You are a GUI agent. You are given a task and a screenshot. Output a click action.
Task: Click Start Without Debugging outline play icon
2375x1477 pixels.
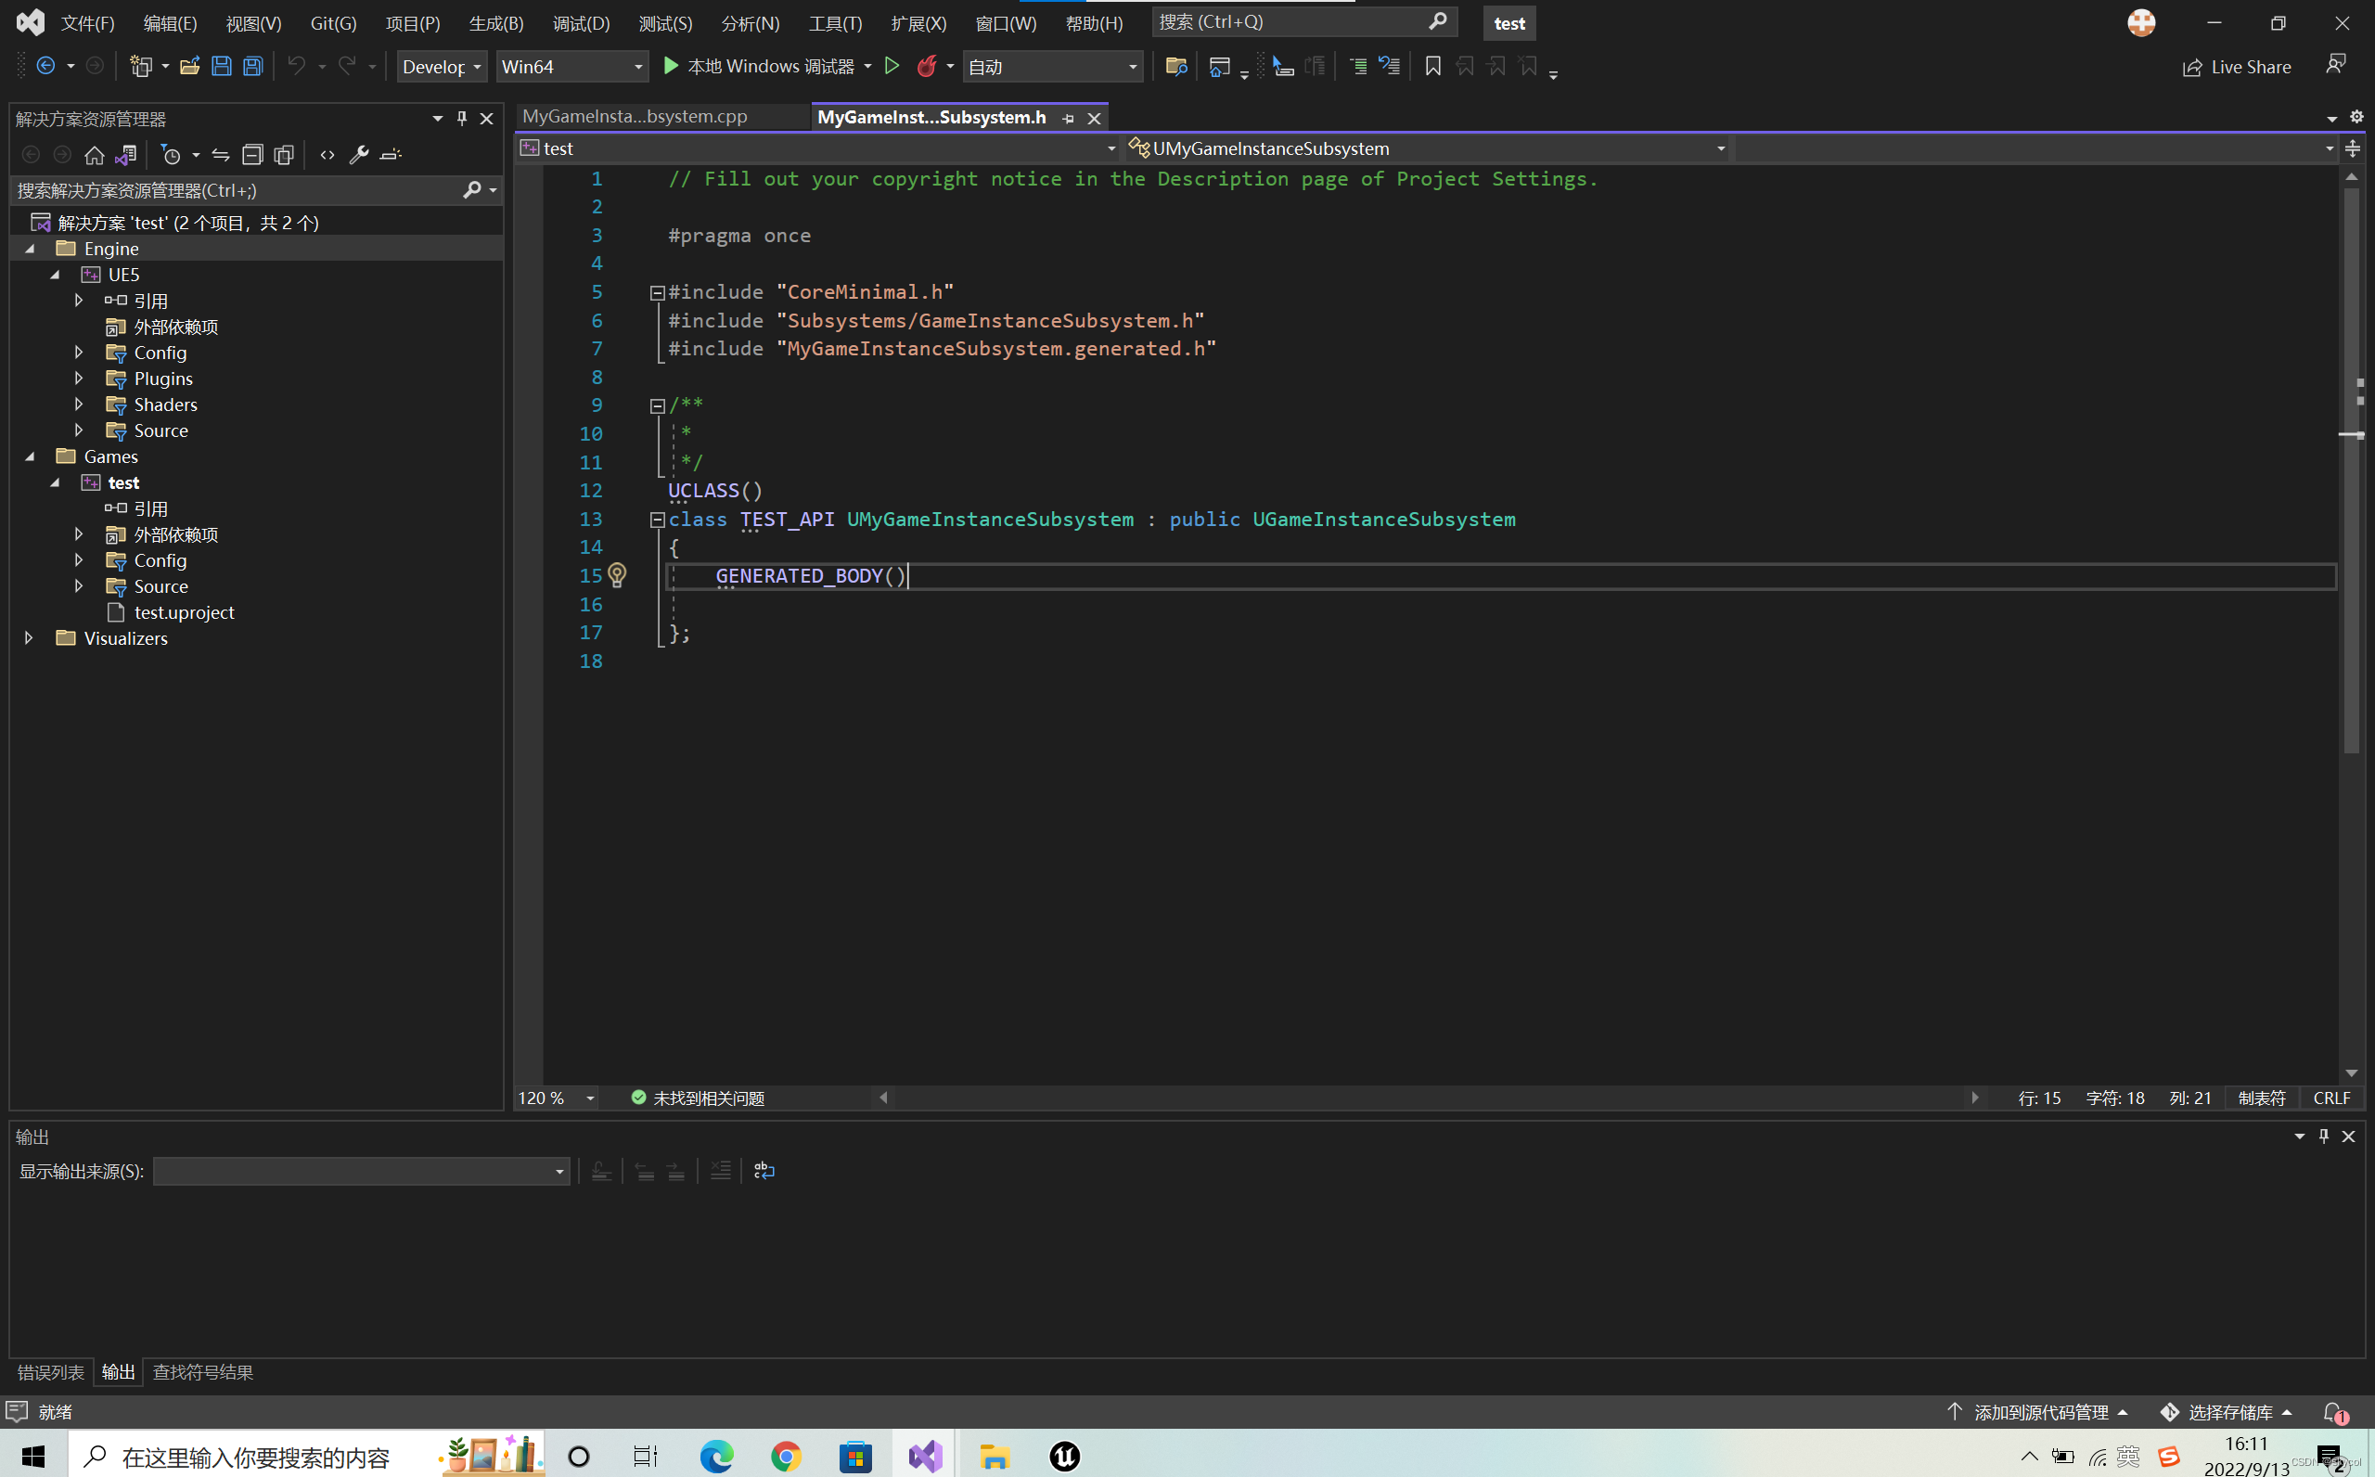892,67
